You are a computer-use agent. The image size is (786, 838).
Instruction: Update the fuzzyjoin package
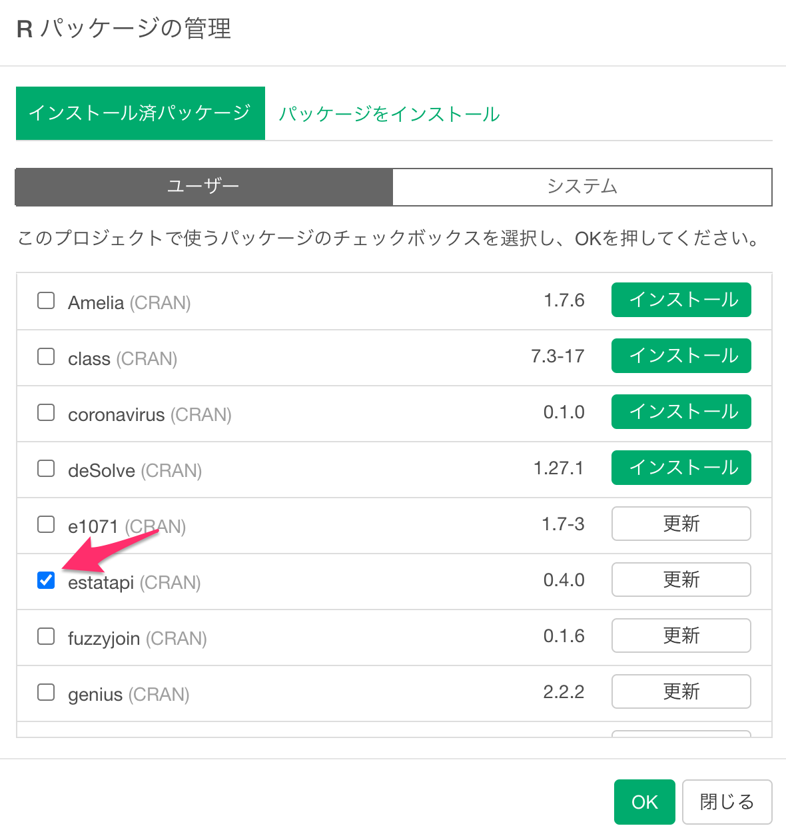[681, 635]
